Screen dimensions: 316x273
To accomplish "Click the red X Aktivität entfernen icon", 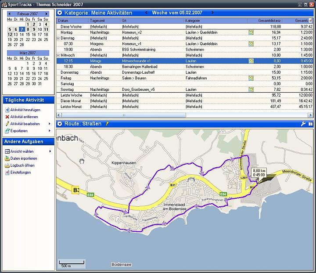I will (7, 117).
